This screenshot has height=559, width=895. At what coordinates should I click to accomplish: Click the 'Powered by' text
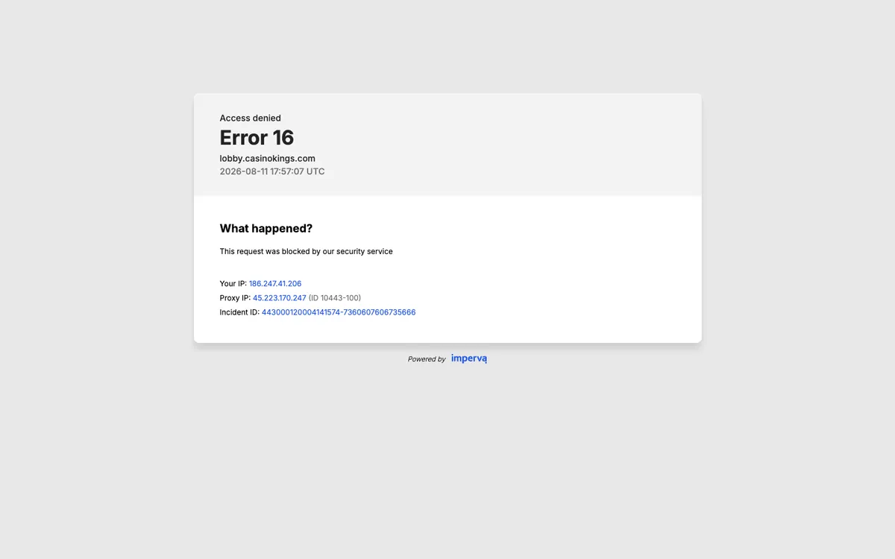click(427, 359)
